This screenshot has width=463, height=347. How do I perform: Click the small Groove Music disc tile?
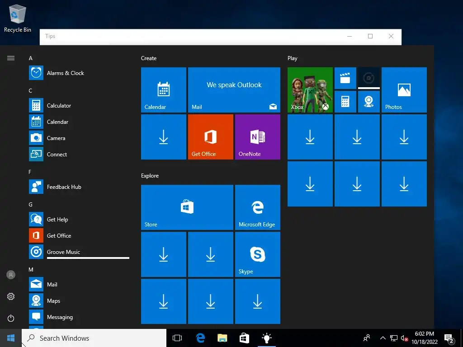369,78
